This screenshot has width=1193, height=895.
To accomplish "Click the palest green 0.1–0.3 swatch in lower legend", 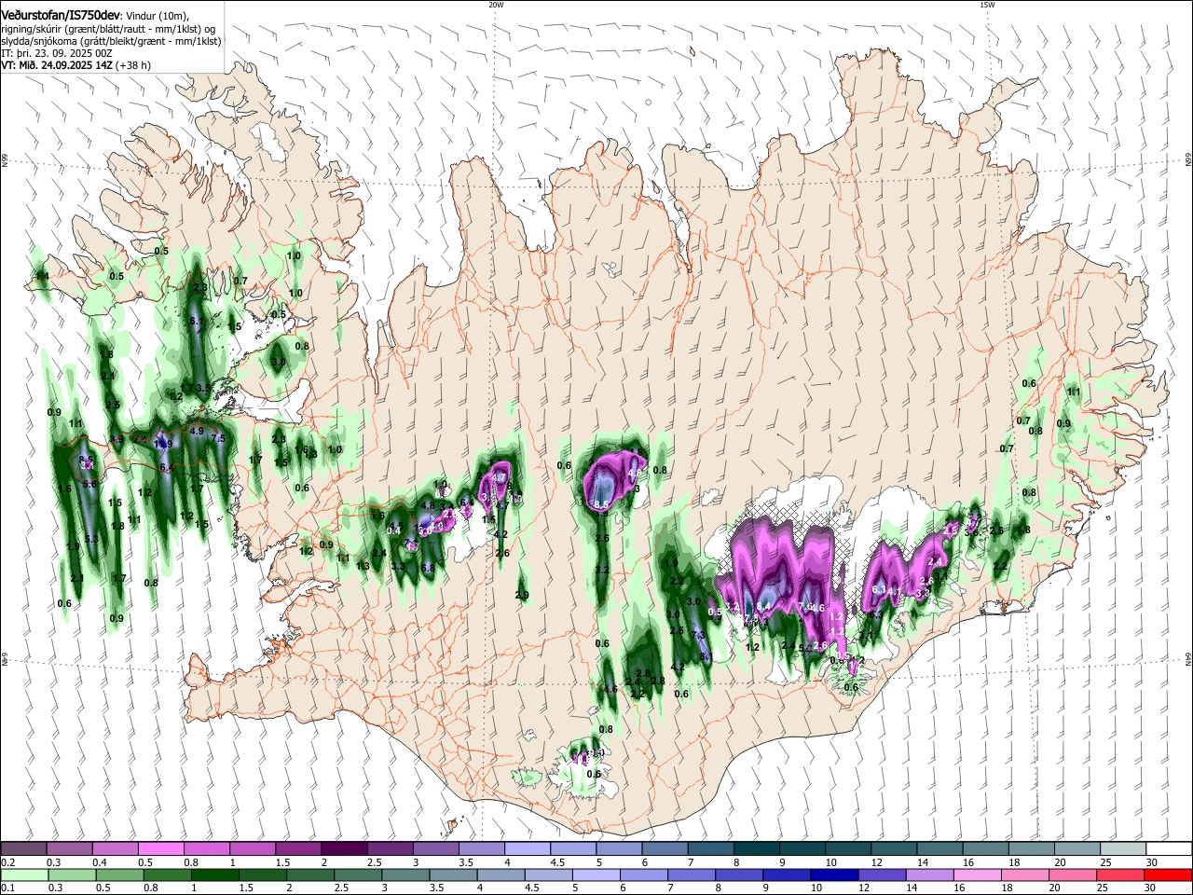I will coord(24,875).
